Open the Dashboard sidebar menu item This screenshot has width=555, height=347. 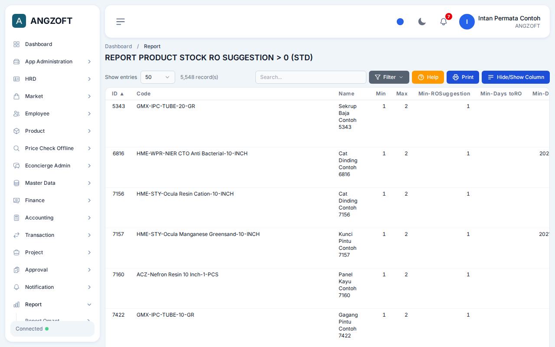pos(52,44)
